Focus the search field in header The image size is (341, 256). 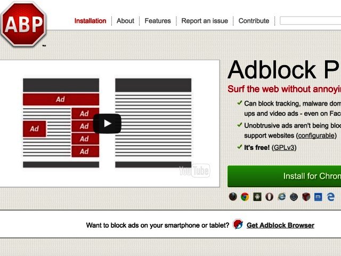point(310,21)
